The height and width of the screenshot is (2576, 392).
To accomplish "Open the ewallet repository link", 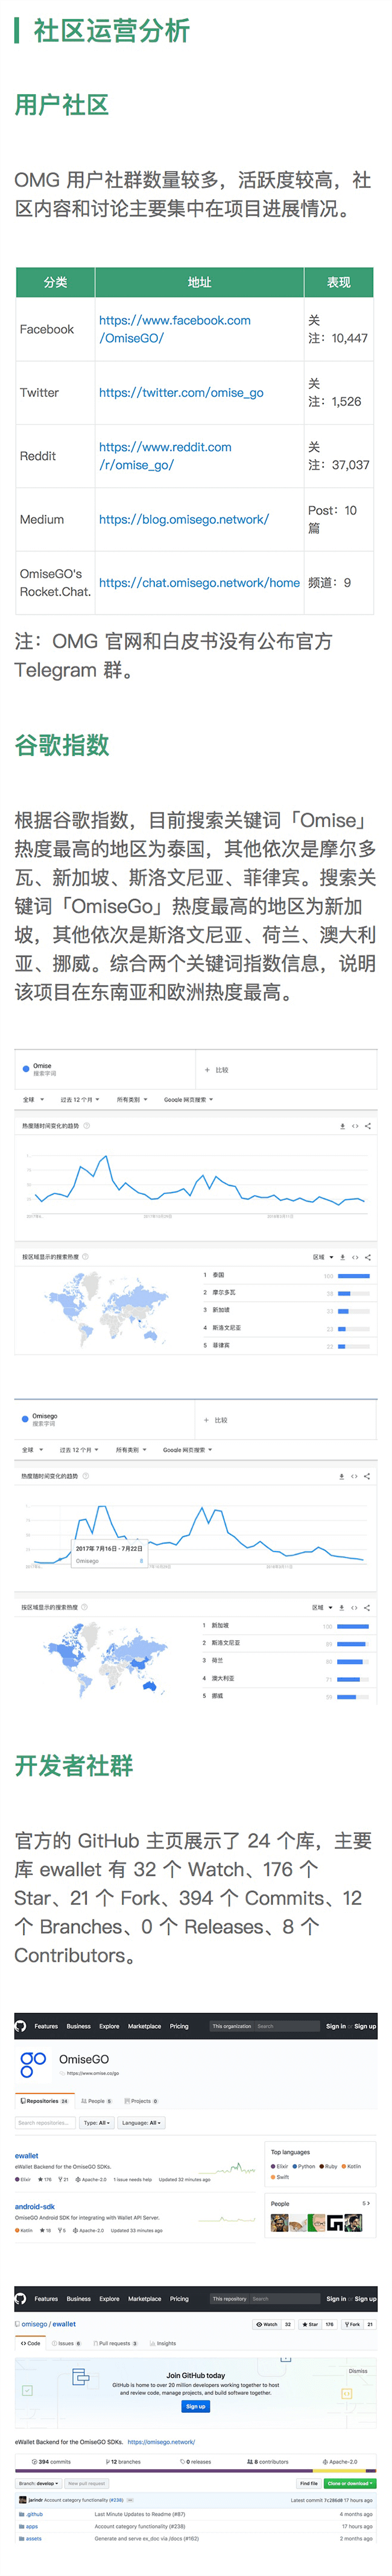I will coord(27,2156).
